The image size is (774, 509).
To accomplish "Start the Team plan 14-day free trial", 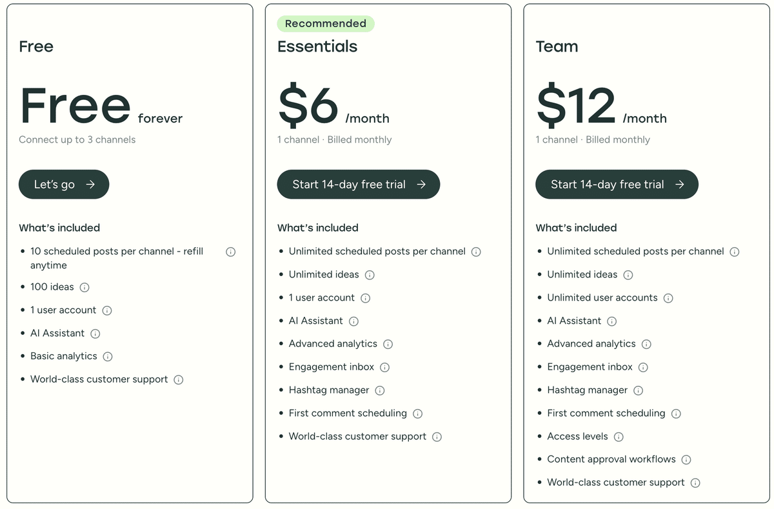I will coord(617,185).
